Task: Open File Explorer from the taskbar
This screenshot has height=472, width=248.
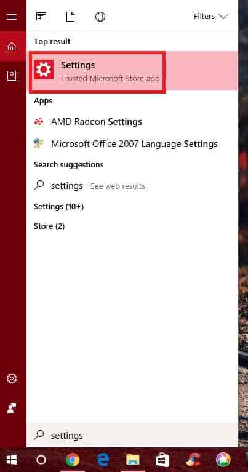Action: [133, 460]
